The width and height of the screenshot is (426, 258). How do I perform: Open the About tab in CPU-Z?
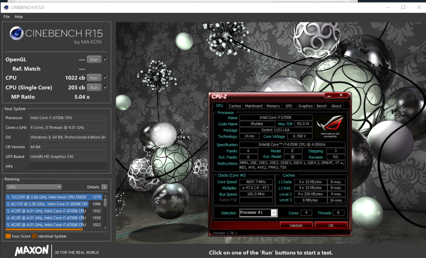pyautogui.click(x=336, y=106)
